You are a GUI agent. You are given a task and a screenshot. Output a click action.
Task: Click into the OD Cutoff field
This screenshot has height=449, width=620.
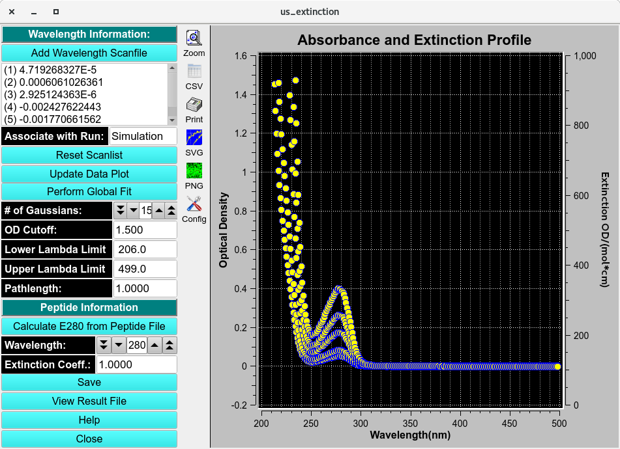pyautogui.click(x=144, y=230)
